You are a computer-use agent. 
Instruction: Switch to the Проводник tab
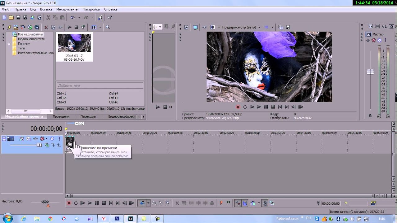61,117
